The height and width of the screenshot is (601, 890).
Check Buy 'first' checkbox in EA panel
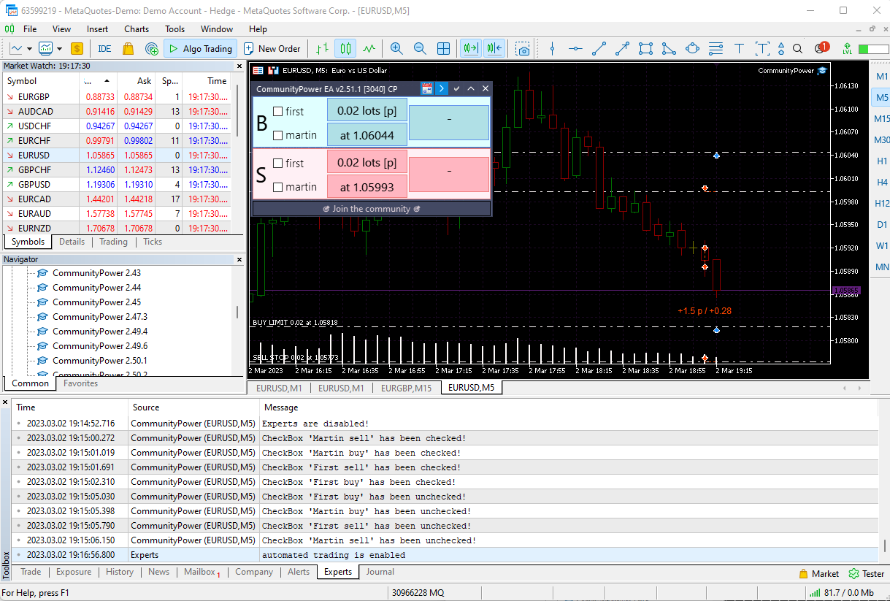277,112
